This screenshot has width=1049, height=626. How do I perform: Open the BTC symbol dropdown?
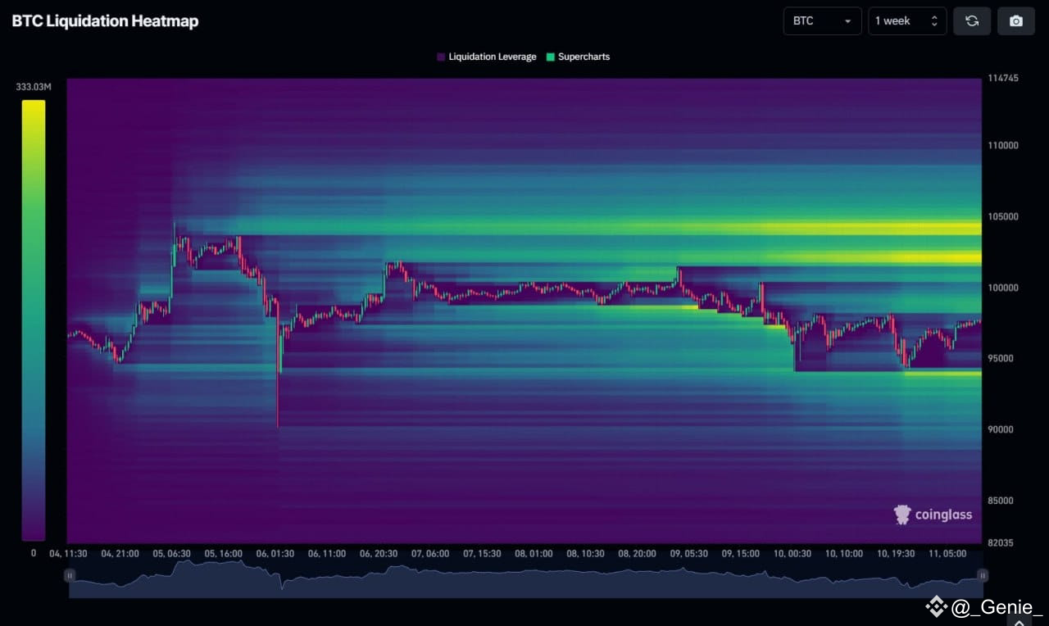click(848, 20)
